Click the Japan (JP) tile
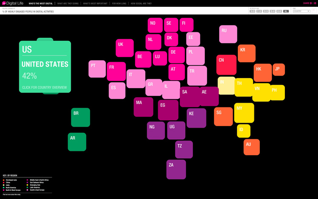The width and height of the screenshot is (318, 199). click(279, 70)
